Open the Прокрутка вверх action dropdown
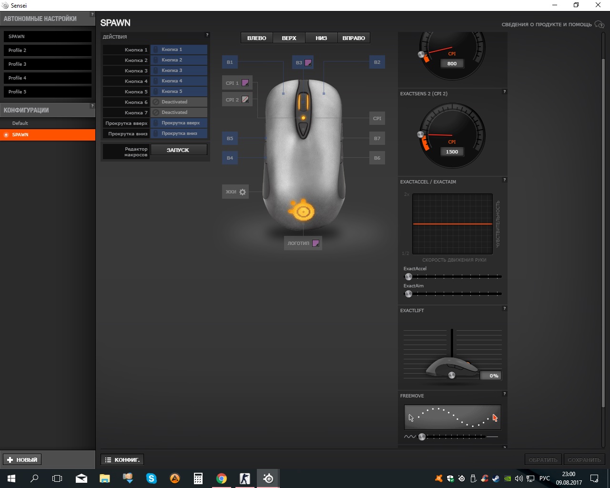The height and width of the screenshot is (488, 610). (179, 123)
